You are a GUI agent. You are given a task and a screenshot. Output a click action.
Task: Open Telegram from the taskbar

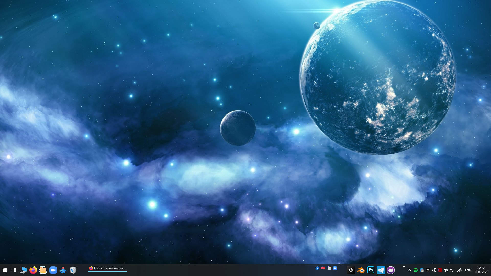381,270
